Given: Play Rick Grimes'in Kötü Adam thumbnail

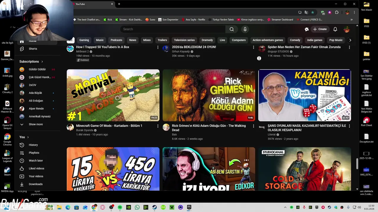Looking at the screenshot, I should coord(209,95).
